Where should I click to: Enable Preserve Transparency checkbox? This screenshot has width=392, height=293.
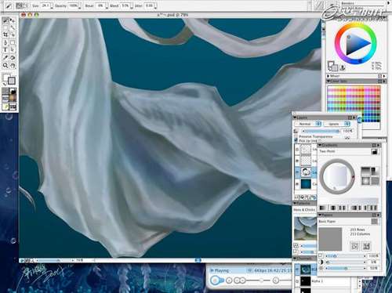296,136
